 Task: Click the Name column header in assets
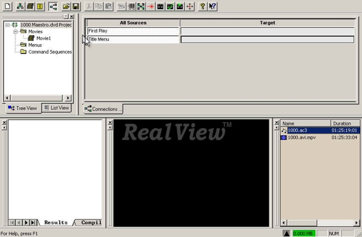pos(305,124)
